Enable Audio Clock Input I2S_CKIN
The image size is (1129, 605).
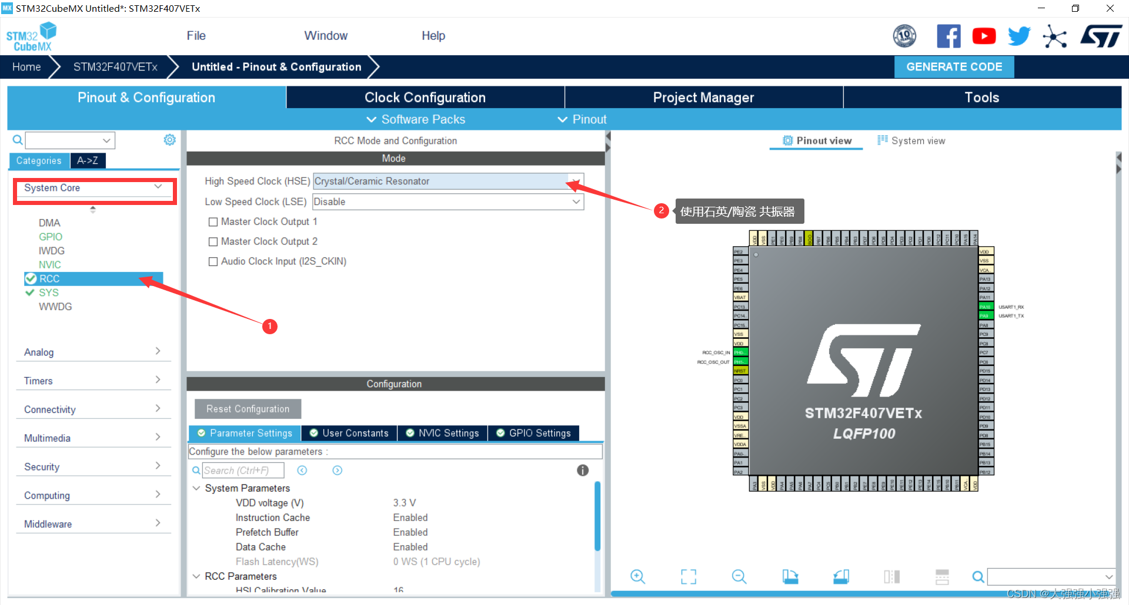pyautogui.click(x=213, y=262)
